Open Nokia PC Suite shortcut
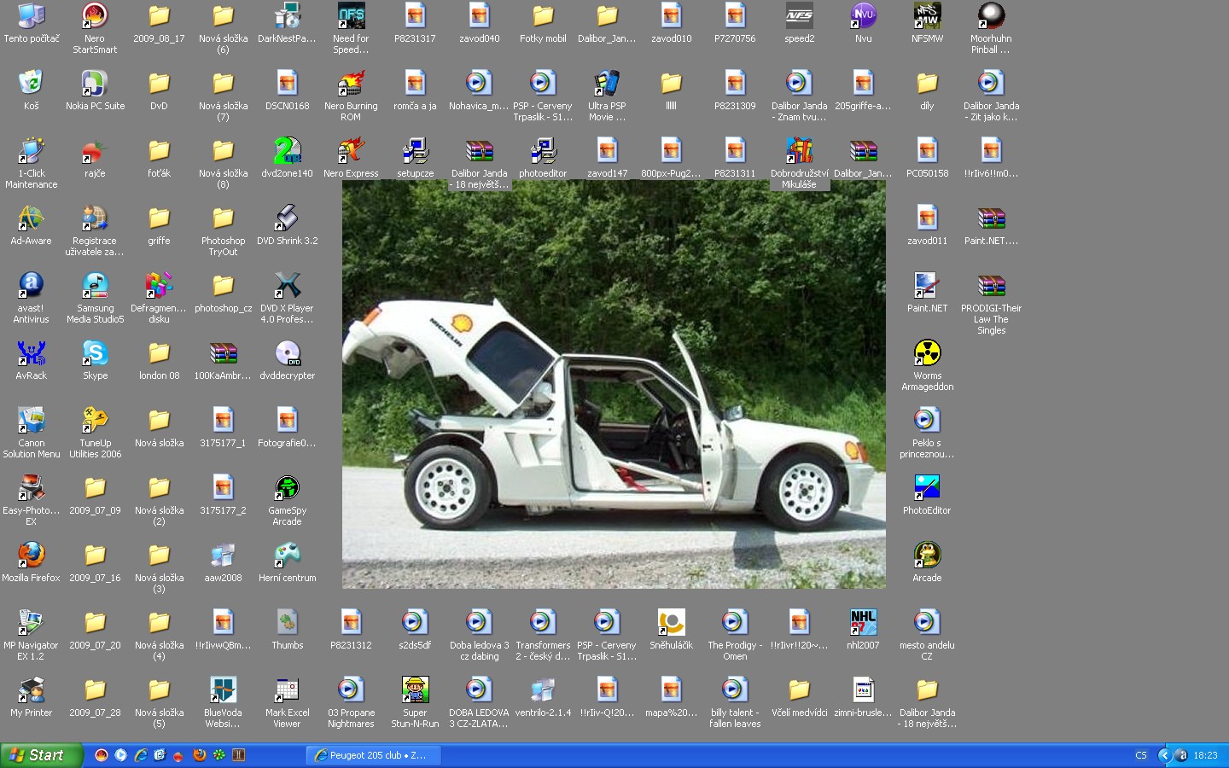Screen dimensions: 1229x768 click(x=95, y=84)
